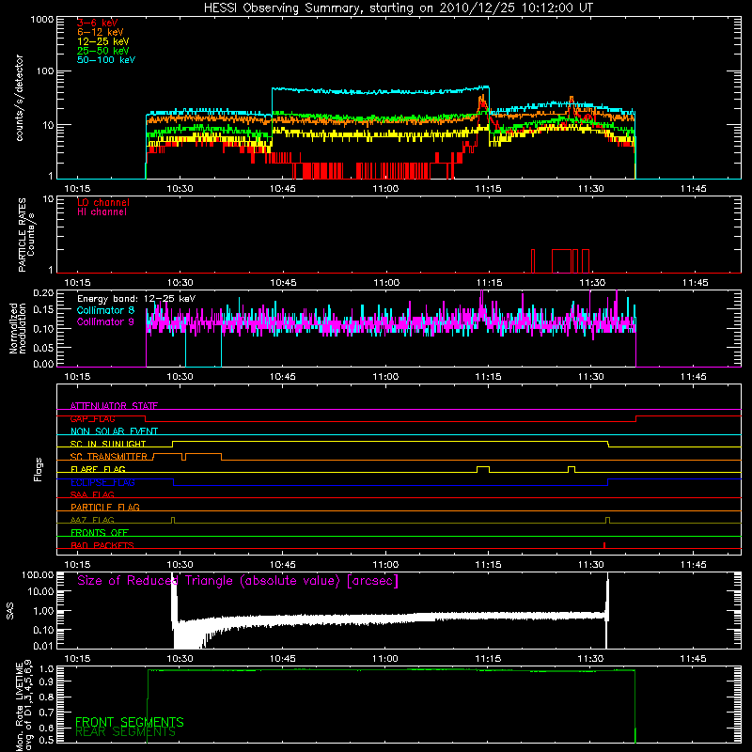Click the ATTENUATOR_STATE flag label

[114, 406]
